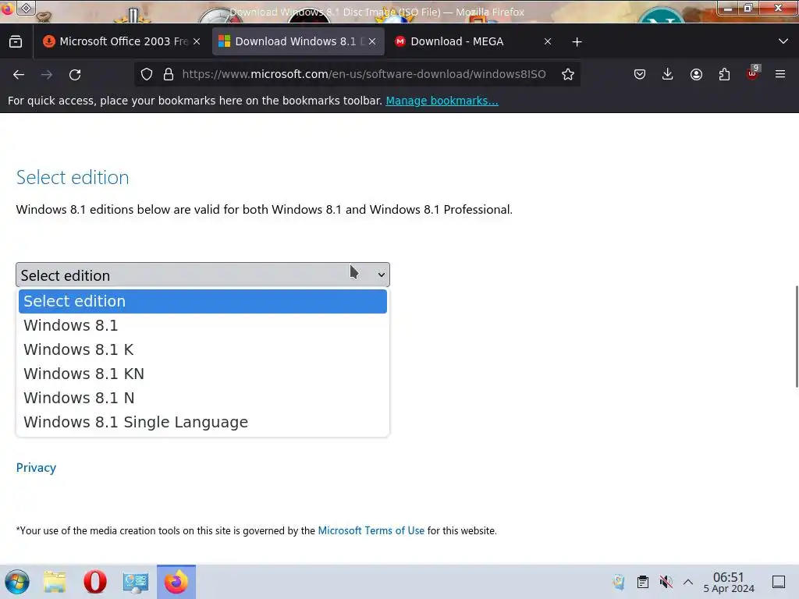799x599 pixels.
Task: Go back to previous page
Action: point(19,74)
